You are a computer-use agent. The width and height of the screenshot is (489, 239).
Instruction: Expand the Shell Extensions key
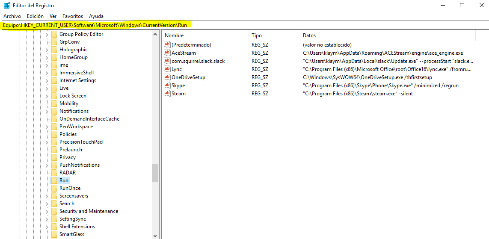tap(47, 227)
